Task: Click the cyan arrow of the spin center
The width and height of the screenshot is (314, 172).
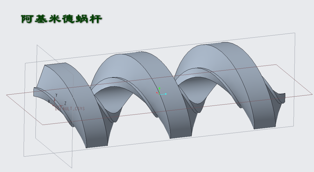Action: click(165, 94)
